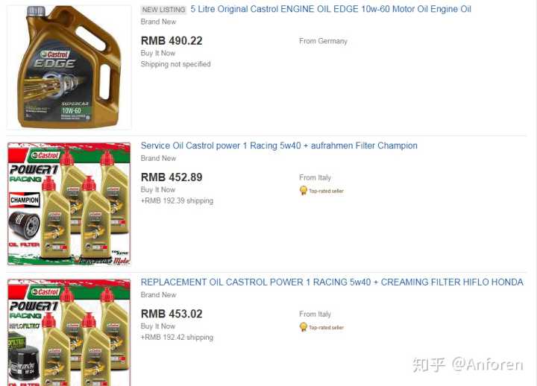Click the '+RMB 192.42 shipping' text
Screen dimensions: 537x386
click(x=177, y=338)
